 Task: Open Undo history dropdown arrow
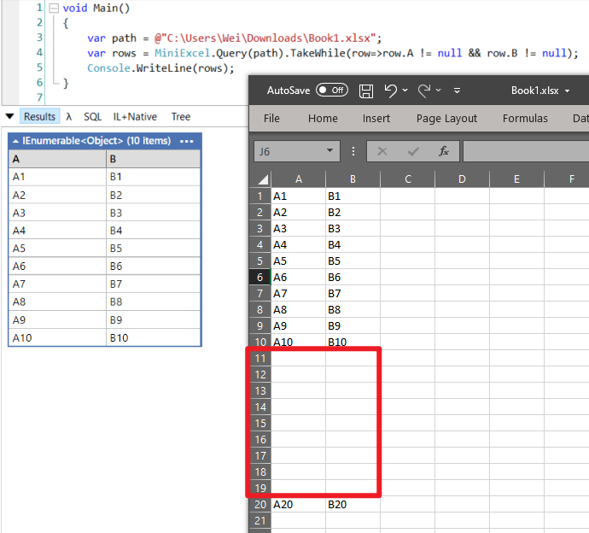(x=405, y=91)
